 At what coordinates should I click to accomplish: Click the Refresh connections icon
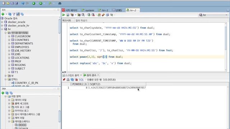point(10,14)
